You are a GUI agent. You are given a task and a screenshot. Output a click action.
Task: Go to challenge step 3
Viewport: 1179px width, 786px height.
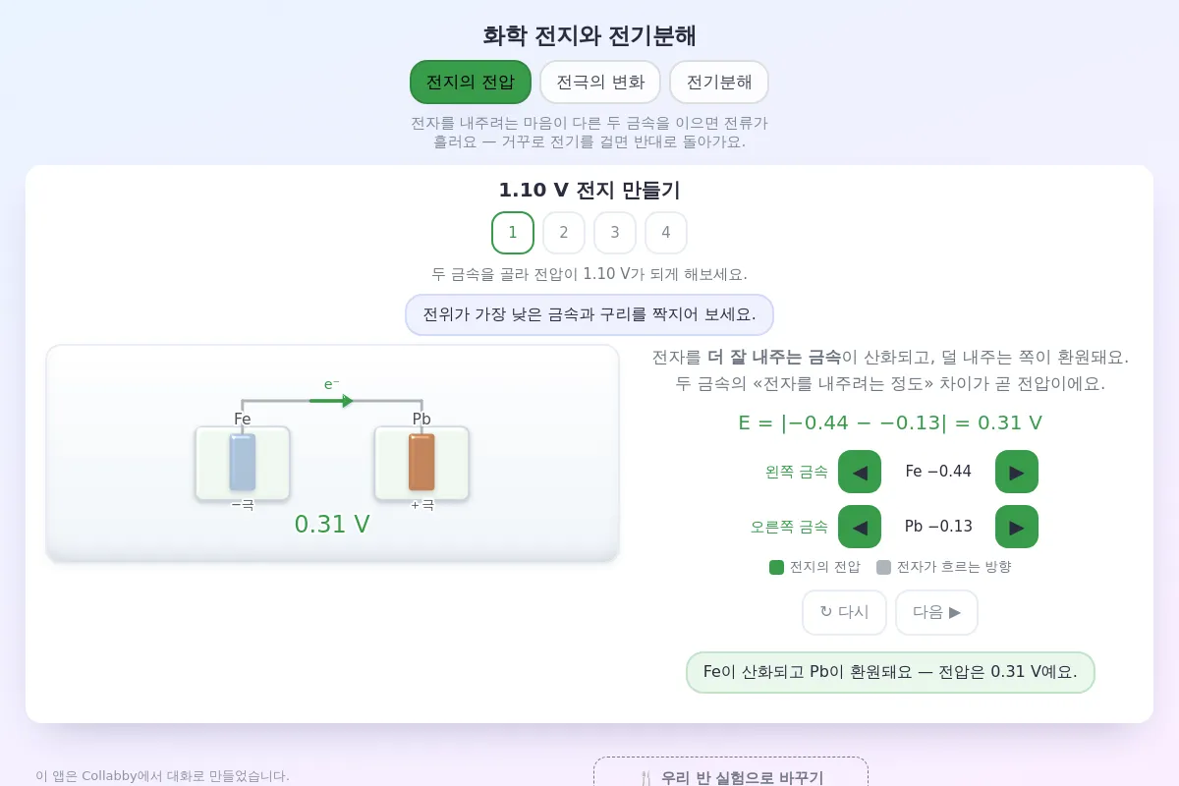[x=615, y=233]
